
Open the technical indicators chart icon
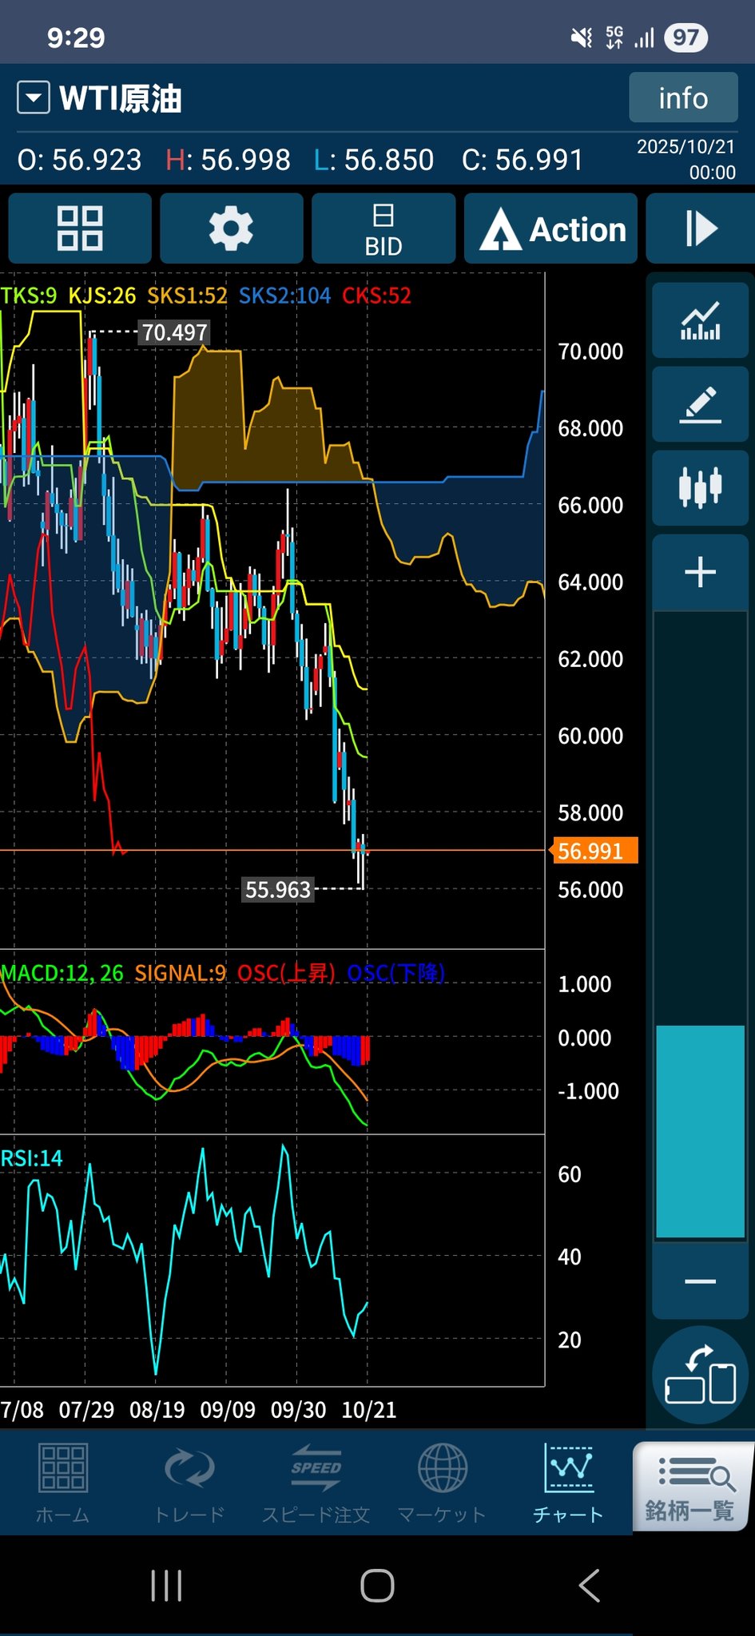click(700, 320)
